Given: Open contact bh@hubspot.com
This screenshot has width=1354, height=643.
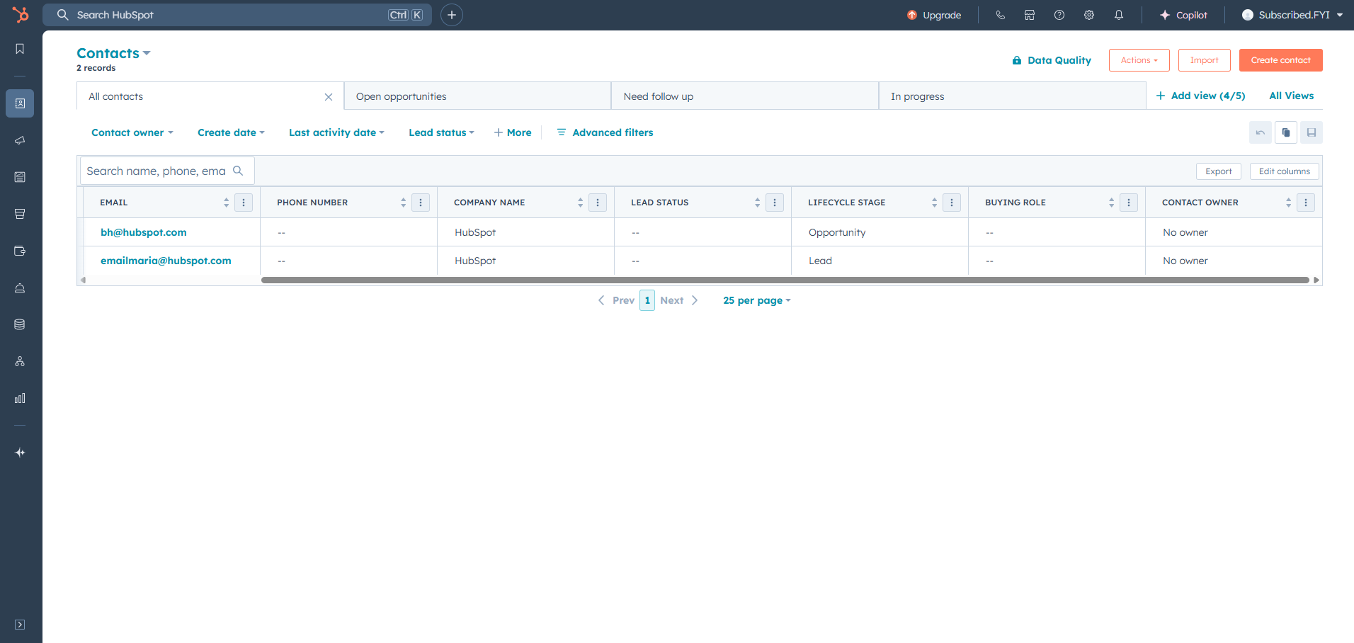Looking at the screenshot, I should pos(144,232).
